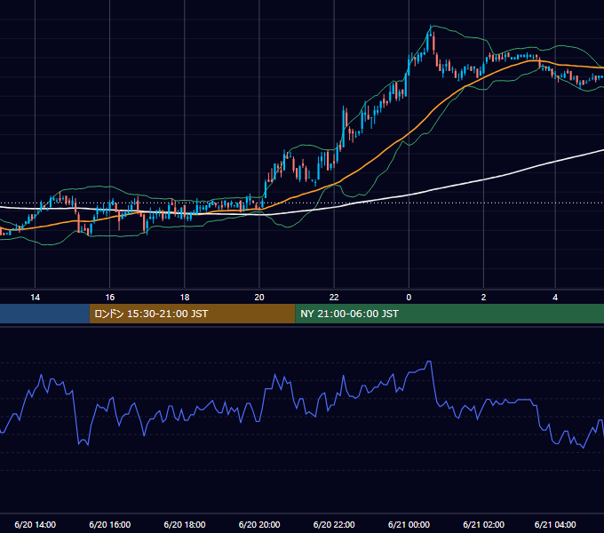
Task: Click the 6/21 04:00 date label
Action: 555,524
